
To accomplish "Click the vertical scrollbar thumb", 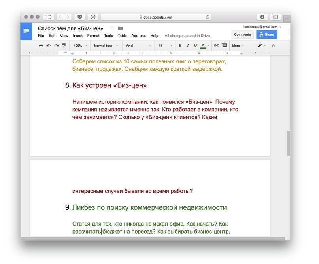I will coord(289,143).
